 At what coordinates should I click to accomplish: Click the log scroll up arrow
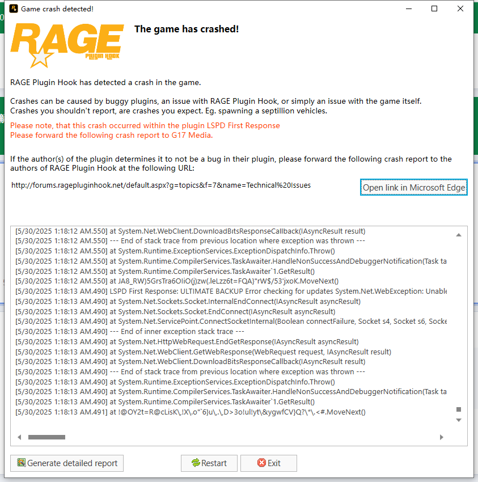(459, 235)
